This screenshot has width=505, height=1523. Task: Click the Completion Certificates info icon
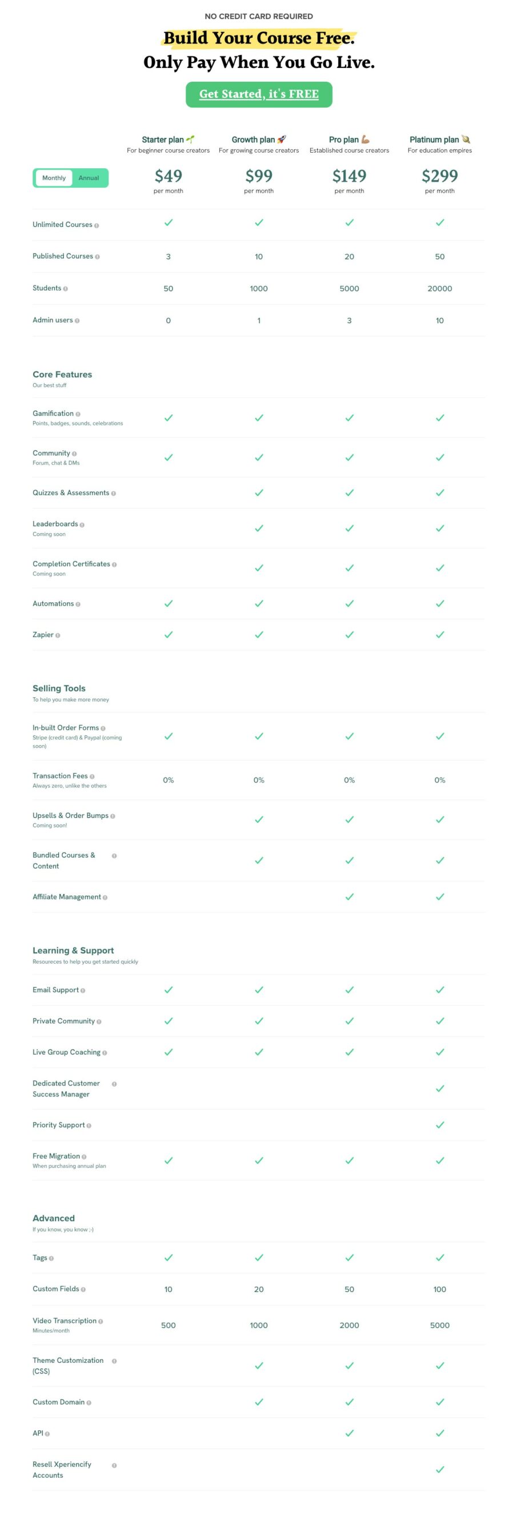(x=114, y=564)
